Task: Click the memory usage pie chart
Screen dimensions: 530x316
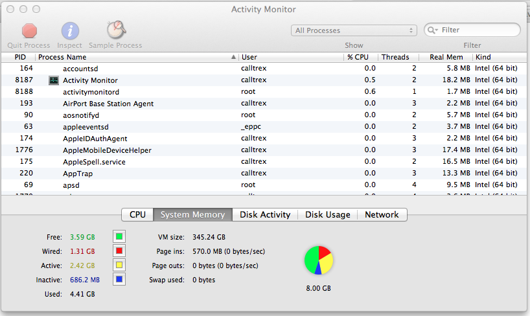Action: 318,260
